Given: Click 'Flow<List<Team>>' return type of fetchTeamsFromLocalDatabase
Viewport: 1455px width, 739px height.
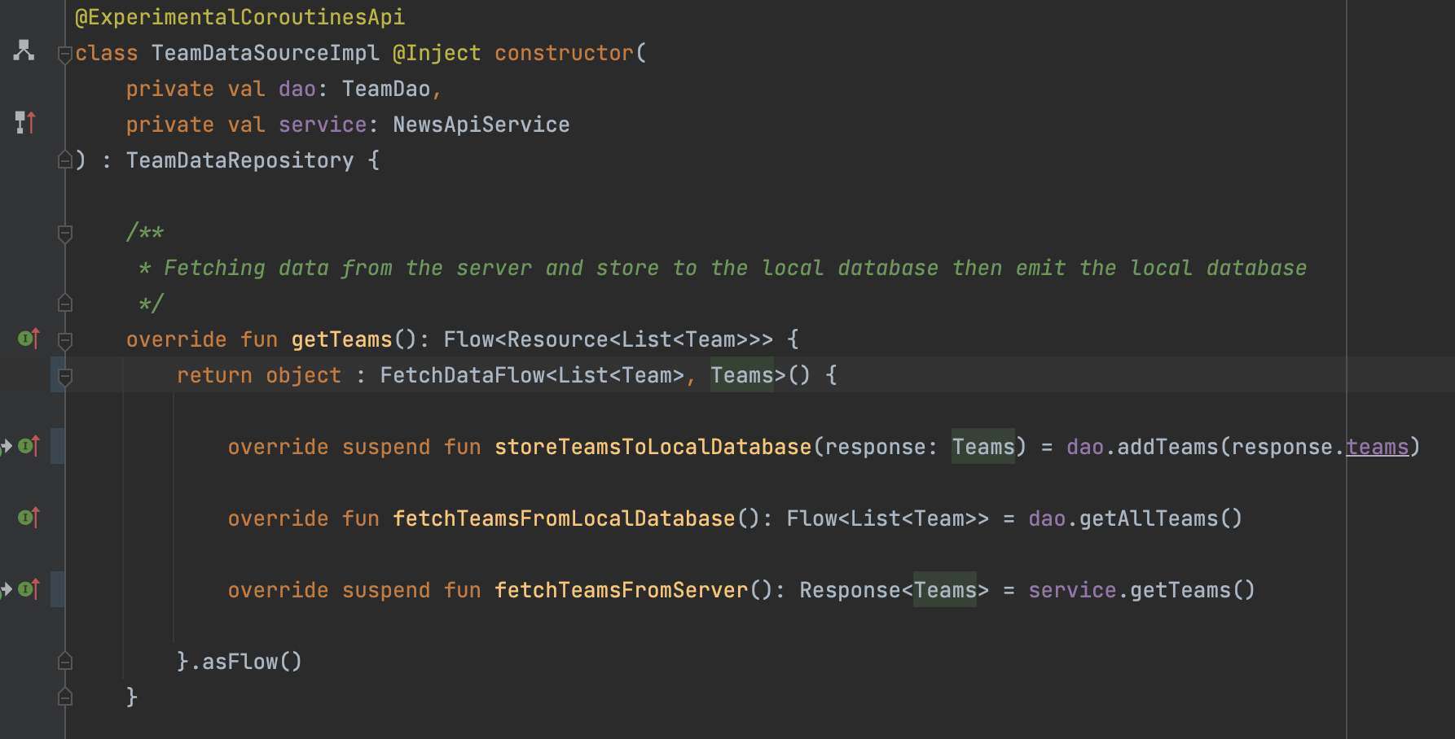Looking at the screenshot, I should (887, 518).
